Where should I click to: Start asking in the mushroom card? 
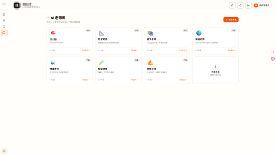pos(86,50)
